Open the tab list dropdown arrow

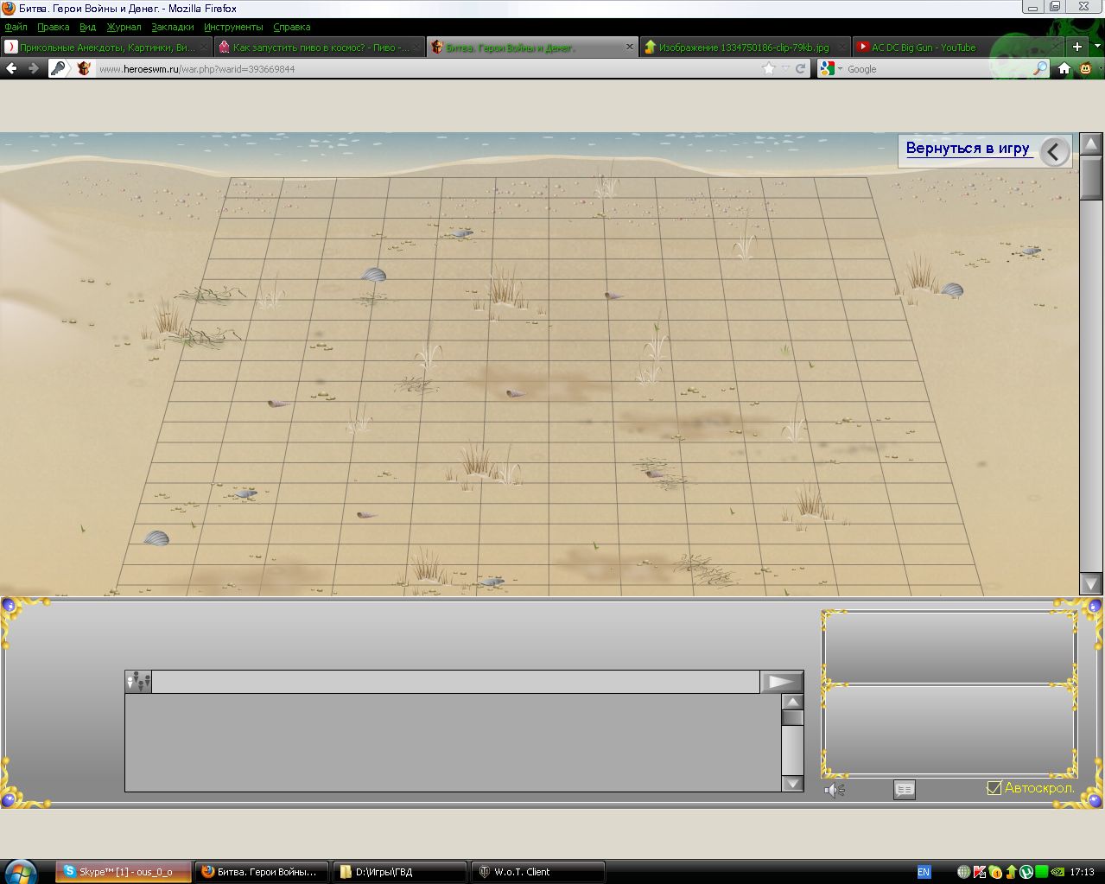(1096, 48)
